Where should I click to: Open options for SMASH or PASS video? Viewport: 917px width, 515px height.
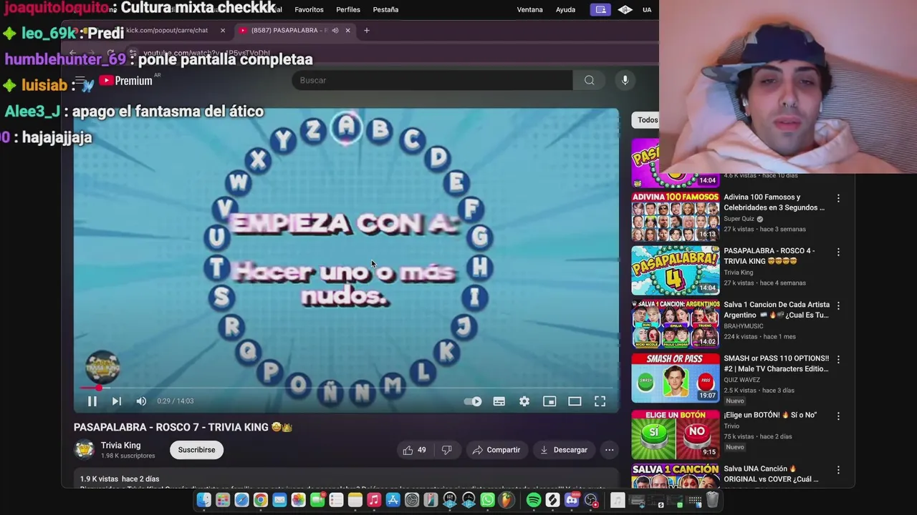838,359
